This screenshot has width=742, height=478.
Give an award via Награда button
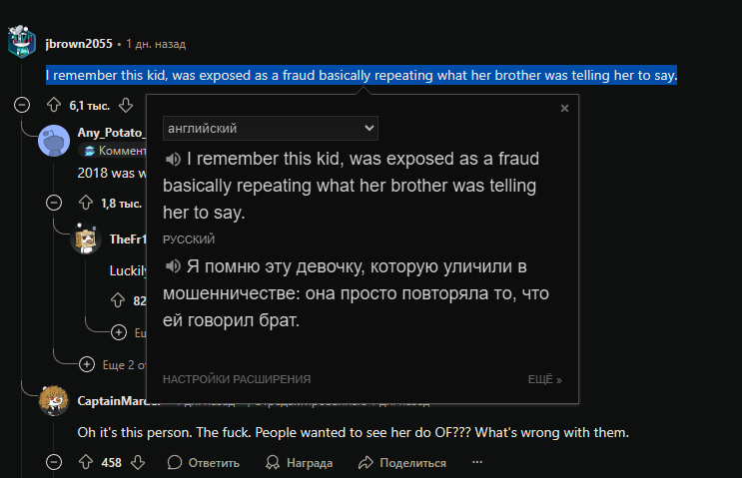pyautogui.click(x=300, y=462)
